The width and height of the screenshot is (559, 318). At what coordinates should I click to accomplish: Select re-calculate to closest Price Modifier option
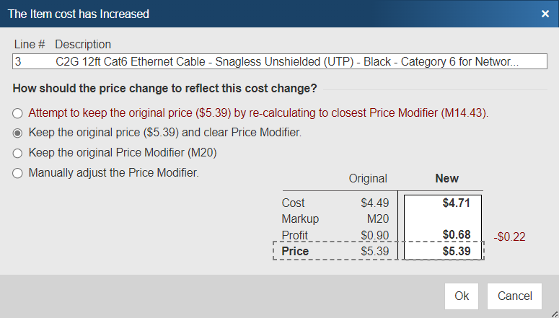click(x=17, y=114)
